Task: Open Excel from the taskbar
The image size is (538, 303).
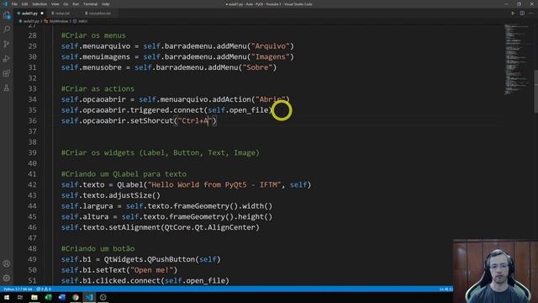Action: tap(48, 297)
